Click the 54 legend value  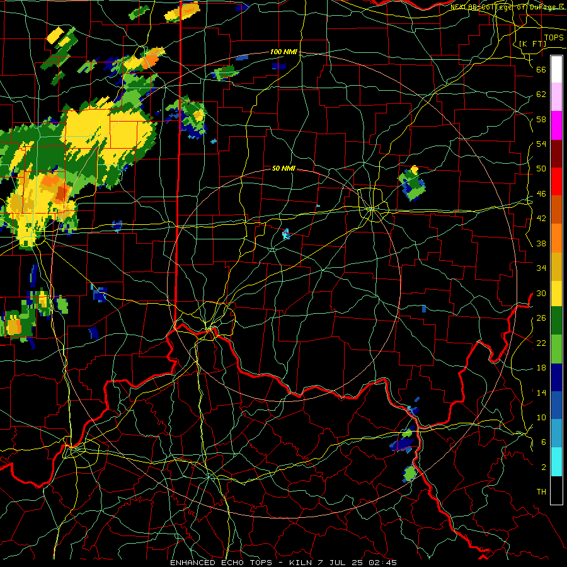[541, 144]
